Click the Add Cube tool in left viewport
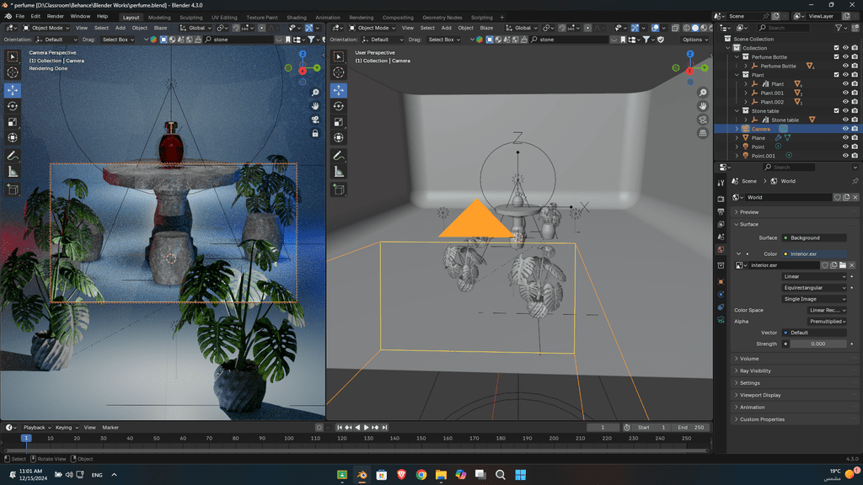863x485 pixels. click(13, 190)
